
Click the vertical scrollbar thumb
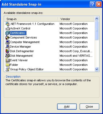tap(97, 31)
